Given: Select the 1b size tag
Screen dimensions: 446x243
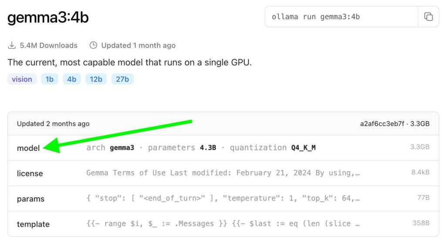Looking at the screenshot, I should [x=50, y=79].
